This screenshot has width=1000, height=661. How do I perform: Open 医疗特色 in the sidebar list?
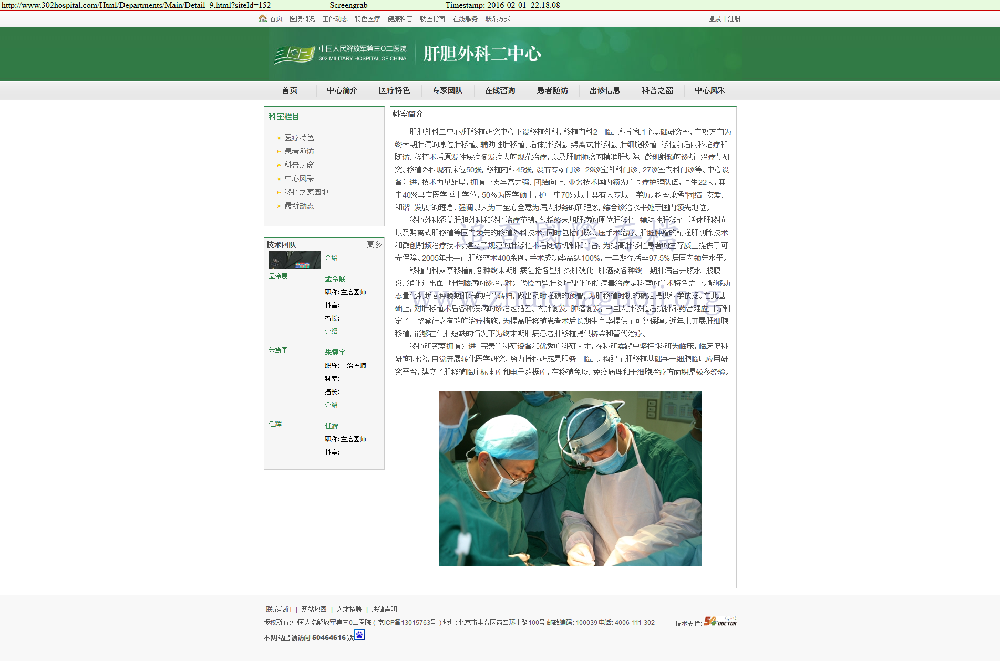tap(299, 138)
